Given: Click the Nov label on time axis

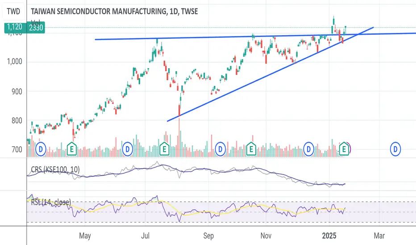Looking at the screenshot, I should 266,236.
